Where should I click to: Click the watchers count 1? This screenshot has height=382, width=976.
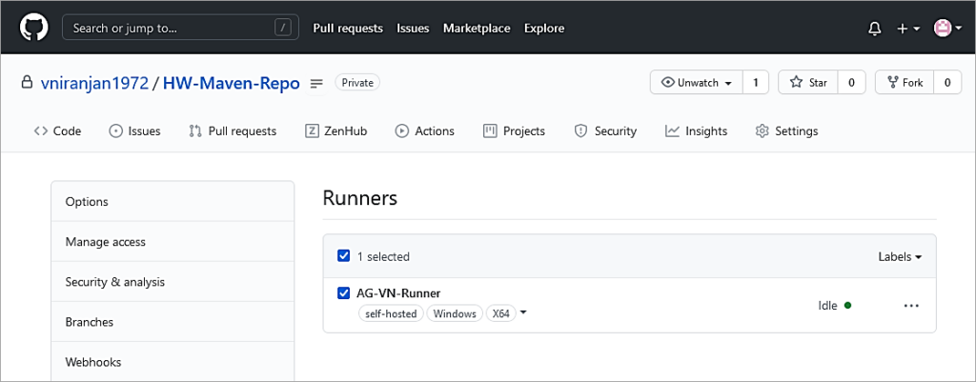point(756,82)
